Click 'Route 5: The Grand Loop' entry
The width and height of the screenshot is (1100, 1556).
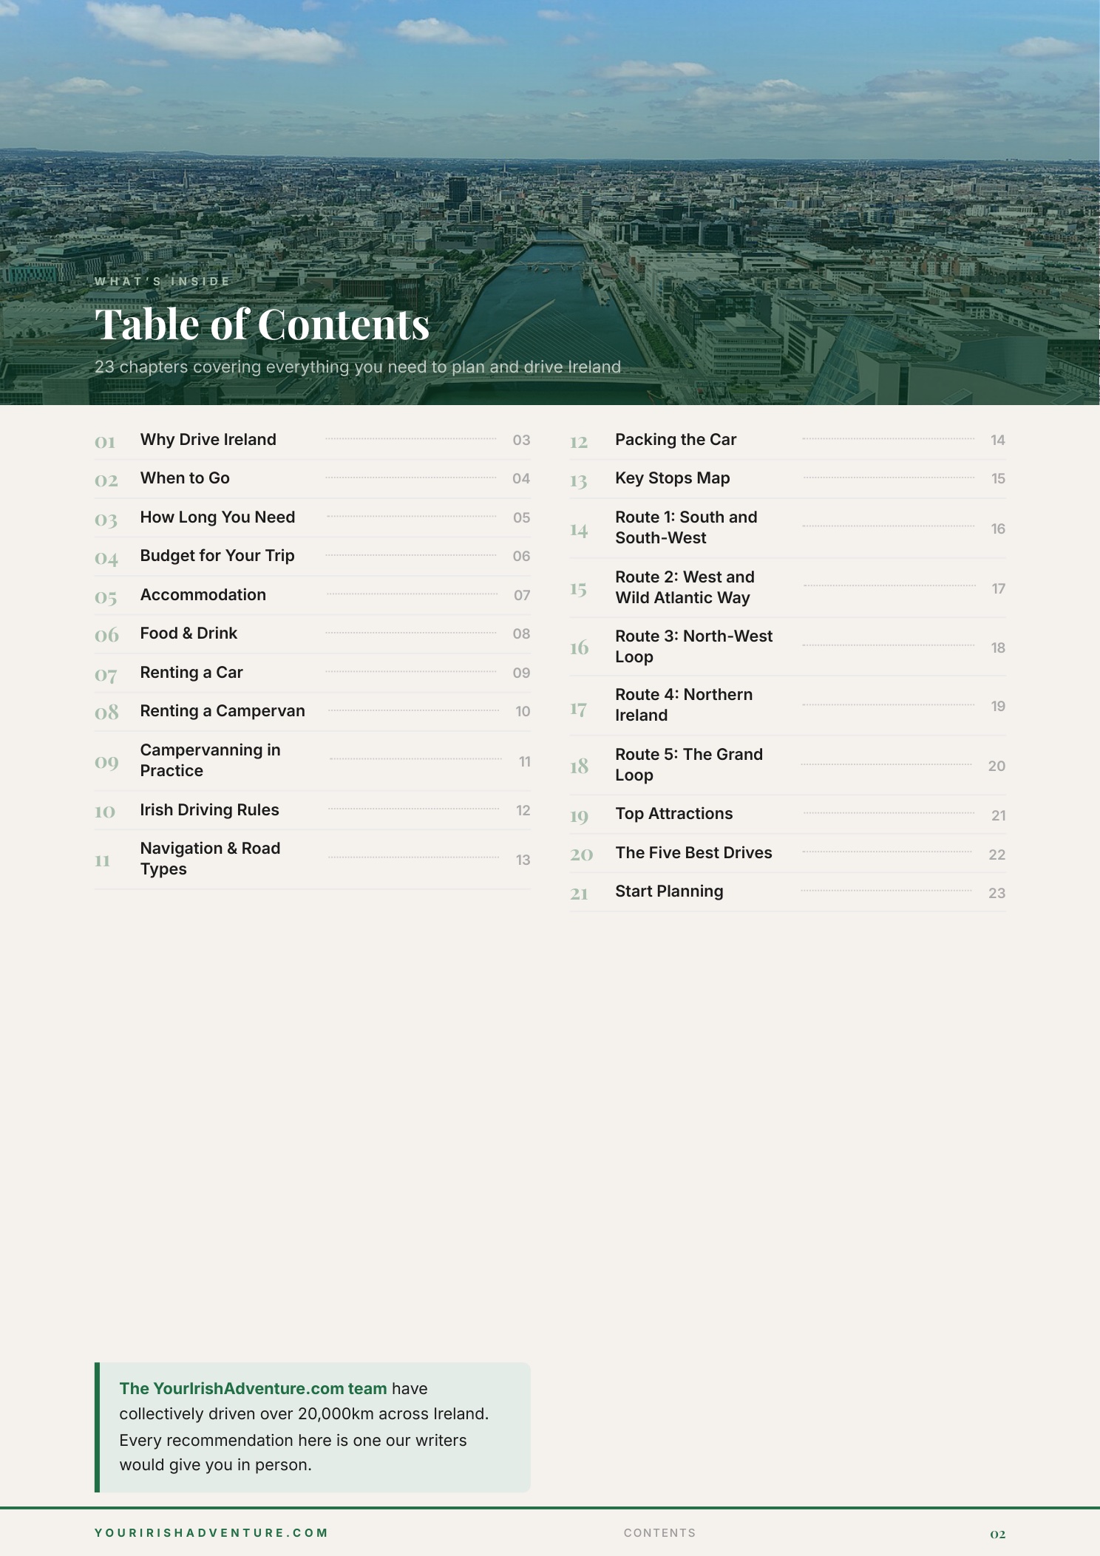787,765
